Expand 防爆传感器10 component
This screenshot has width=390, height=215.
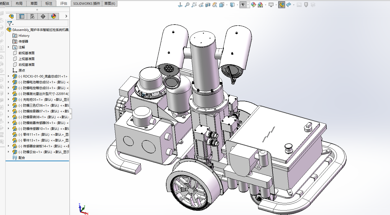coord(8,129)
